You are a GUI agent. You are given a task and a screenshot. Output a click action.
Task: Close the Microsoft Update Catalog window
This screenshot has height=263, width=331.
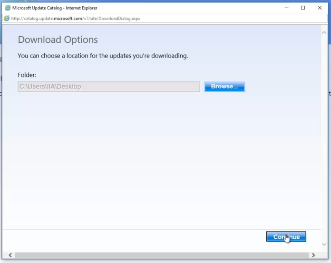320,8
